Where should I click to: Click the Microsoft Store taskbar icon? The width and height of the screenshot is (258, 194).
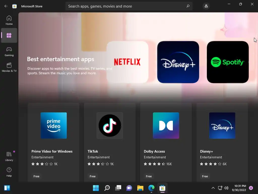click(x=163, y=188)
